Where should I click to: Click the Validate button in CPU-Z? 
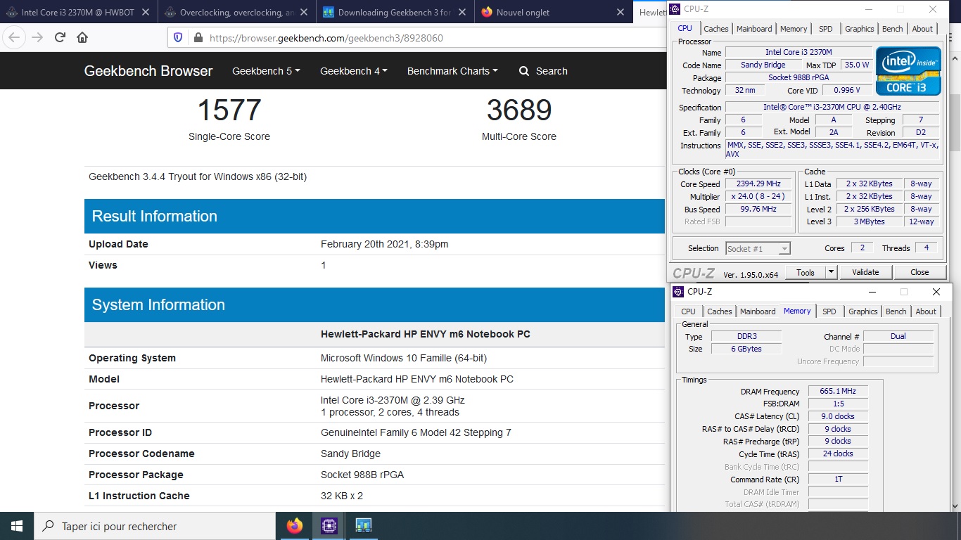coord(865,272)
